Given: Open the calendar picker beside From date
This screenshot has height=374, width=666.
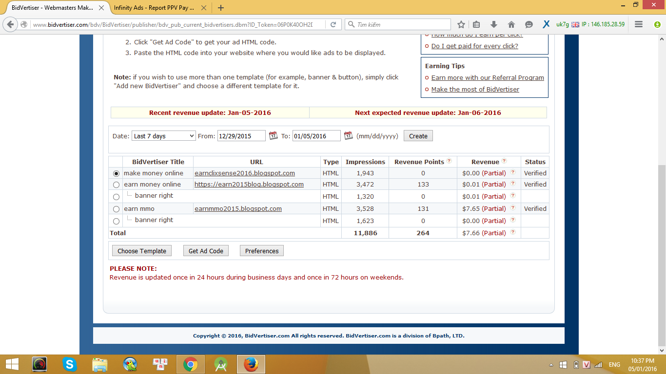Looking at the screenshot, I should click(x=273, y=136).
